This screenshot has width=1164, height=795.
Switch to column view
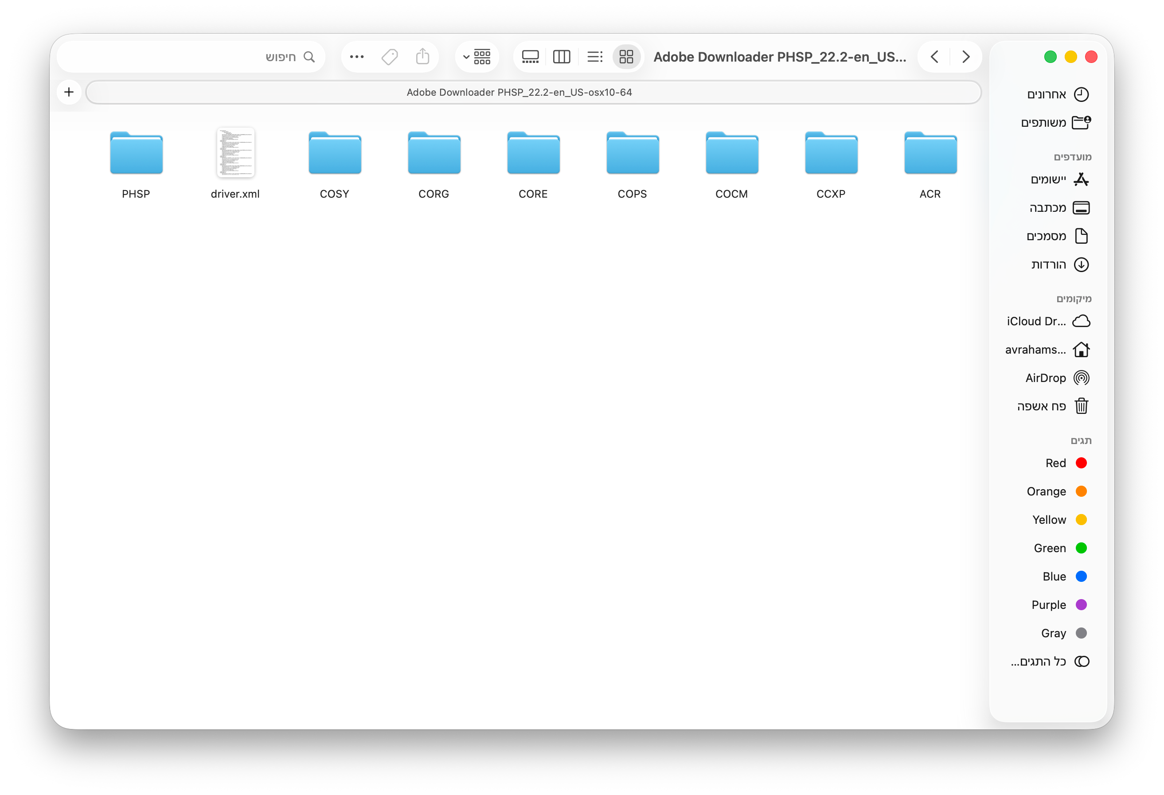click(x=562, y=57)
